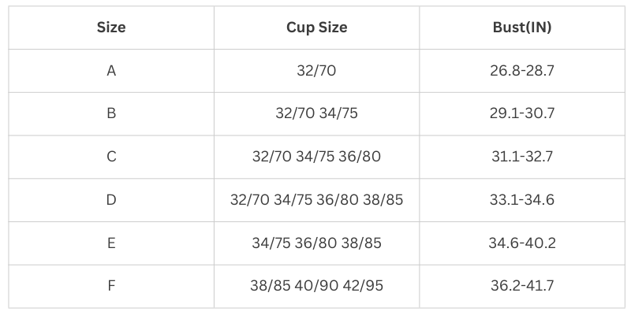The width and height of the screenshot is (631, 315).
Task: Select the size B cell
Action: click(x=111, y=113)
